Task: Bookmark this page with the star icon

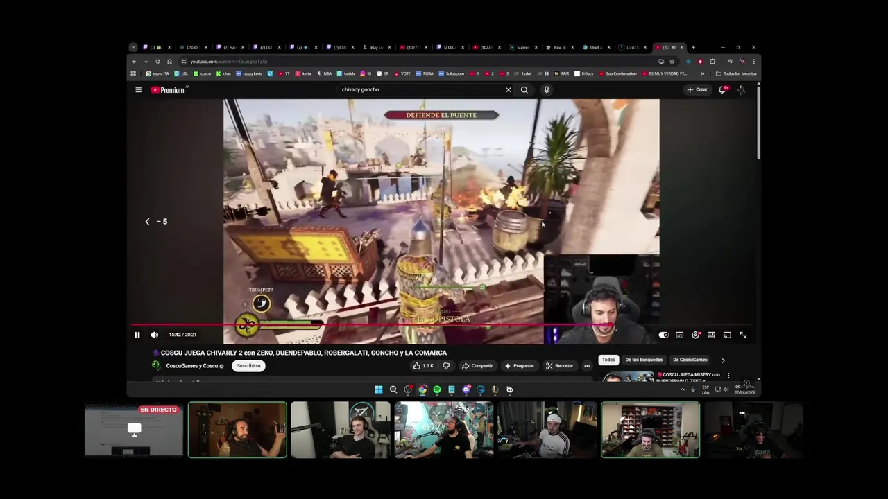Action: point(672,61)
